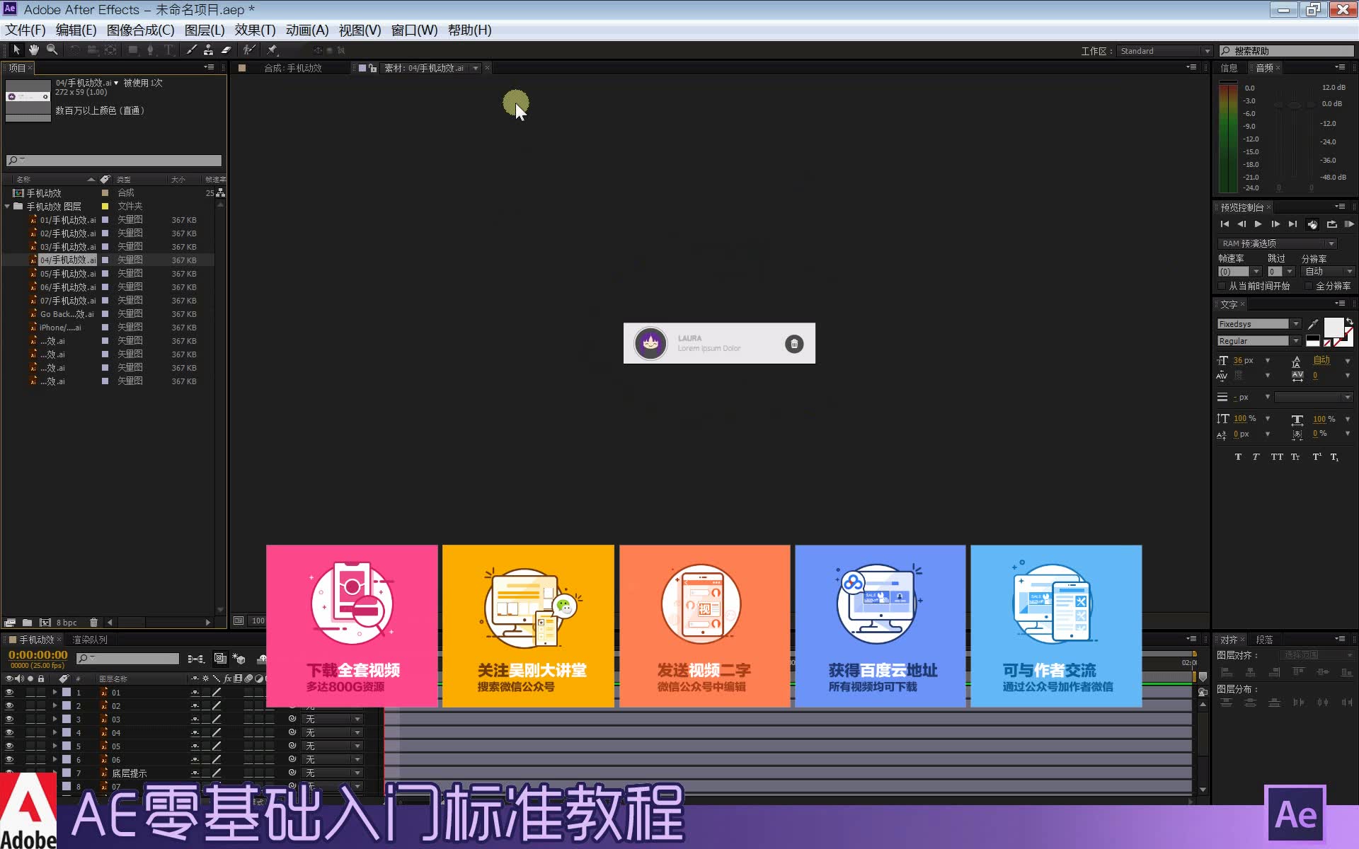The width and height of the screenshot is (1359, 849).
Task: Delete selected project item trash icon
Action: pyautogui.click(x=93, y=623)
